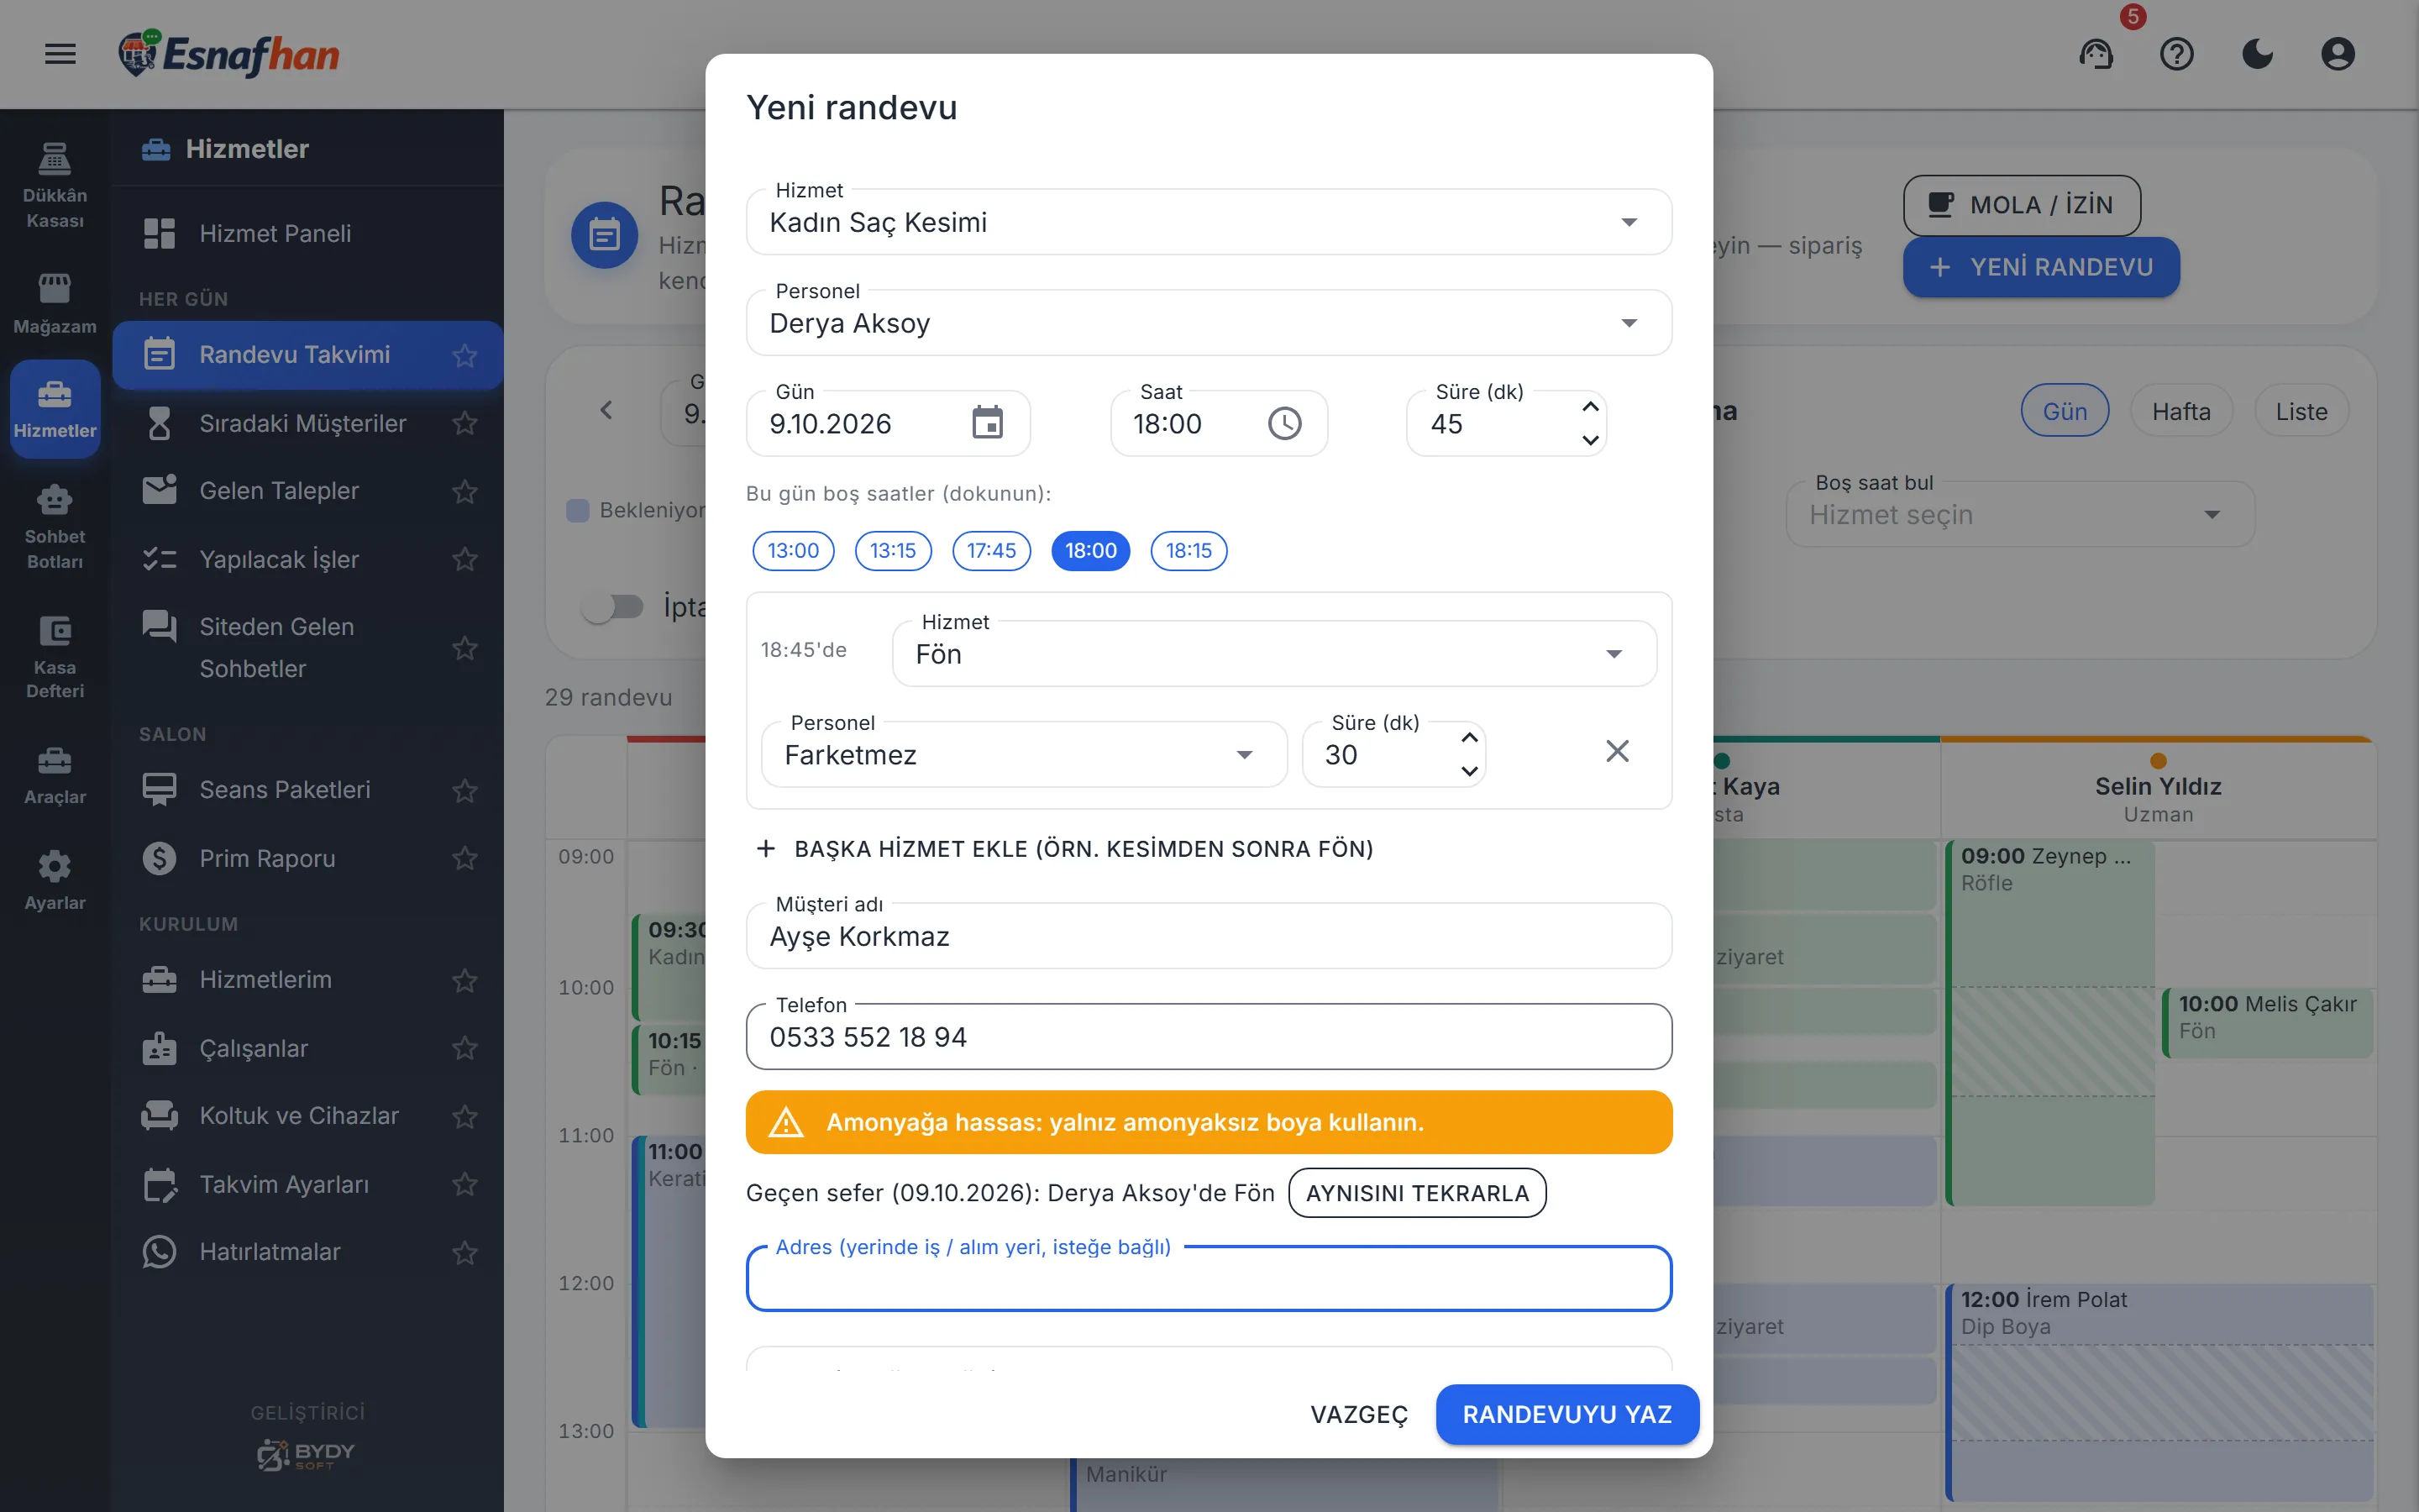
Task: Click RANDEVUYU YAZ to save appointment
Action: pos(1566,1414)
